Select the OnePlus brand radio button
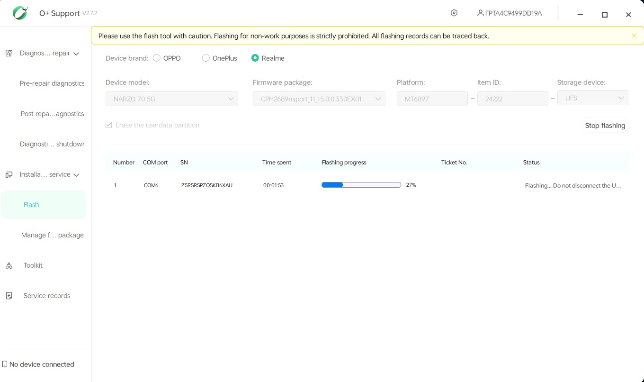This screenshot has width=644, height=382. click(206, 58)
